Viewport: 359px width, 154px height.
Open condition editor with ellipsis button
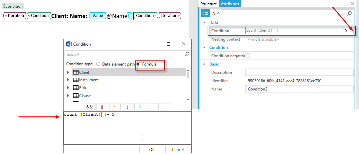click(351, 31)
